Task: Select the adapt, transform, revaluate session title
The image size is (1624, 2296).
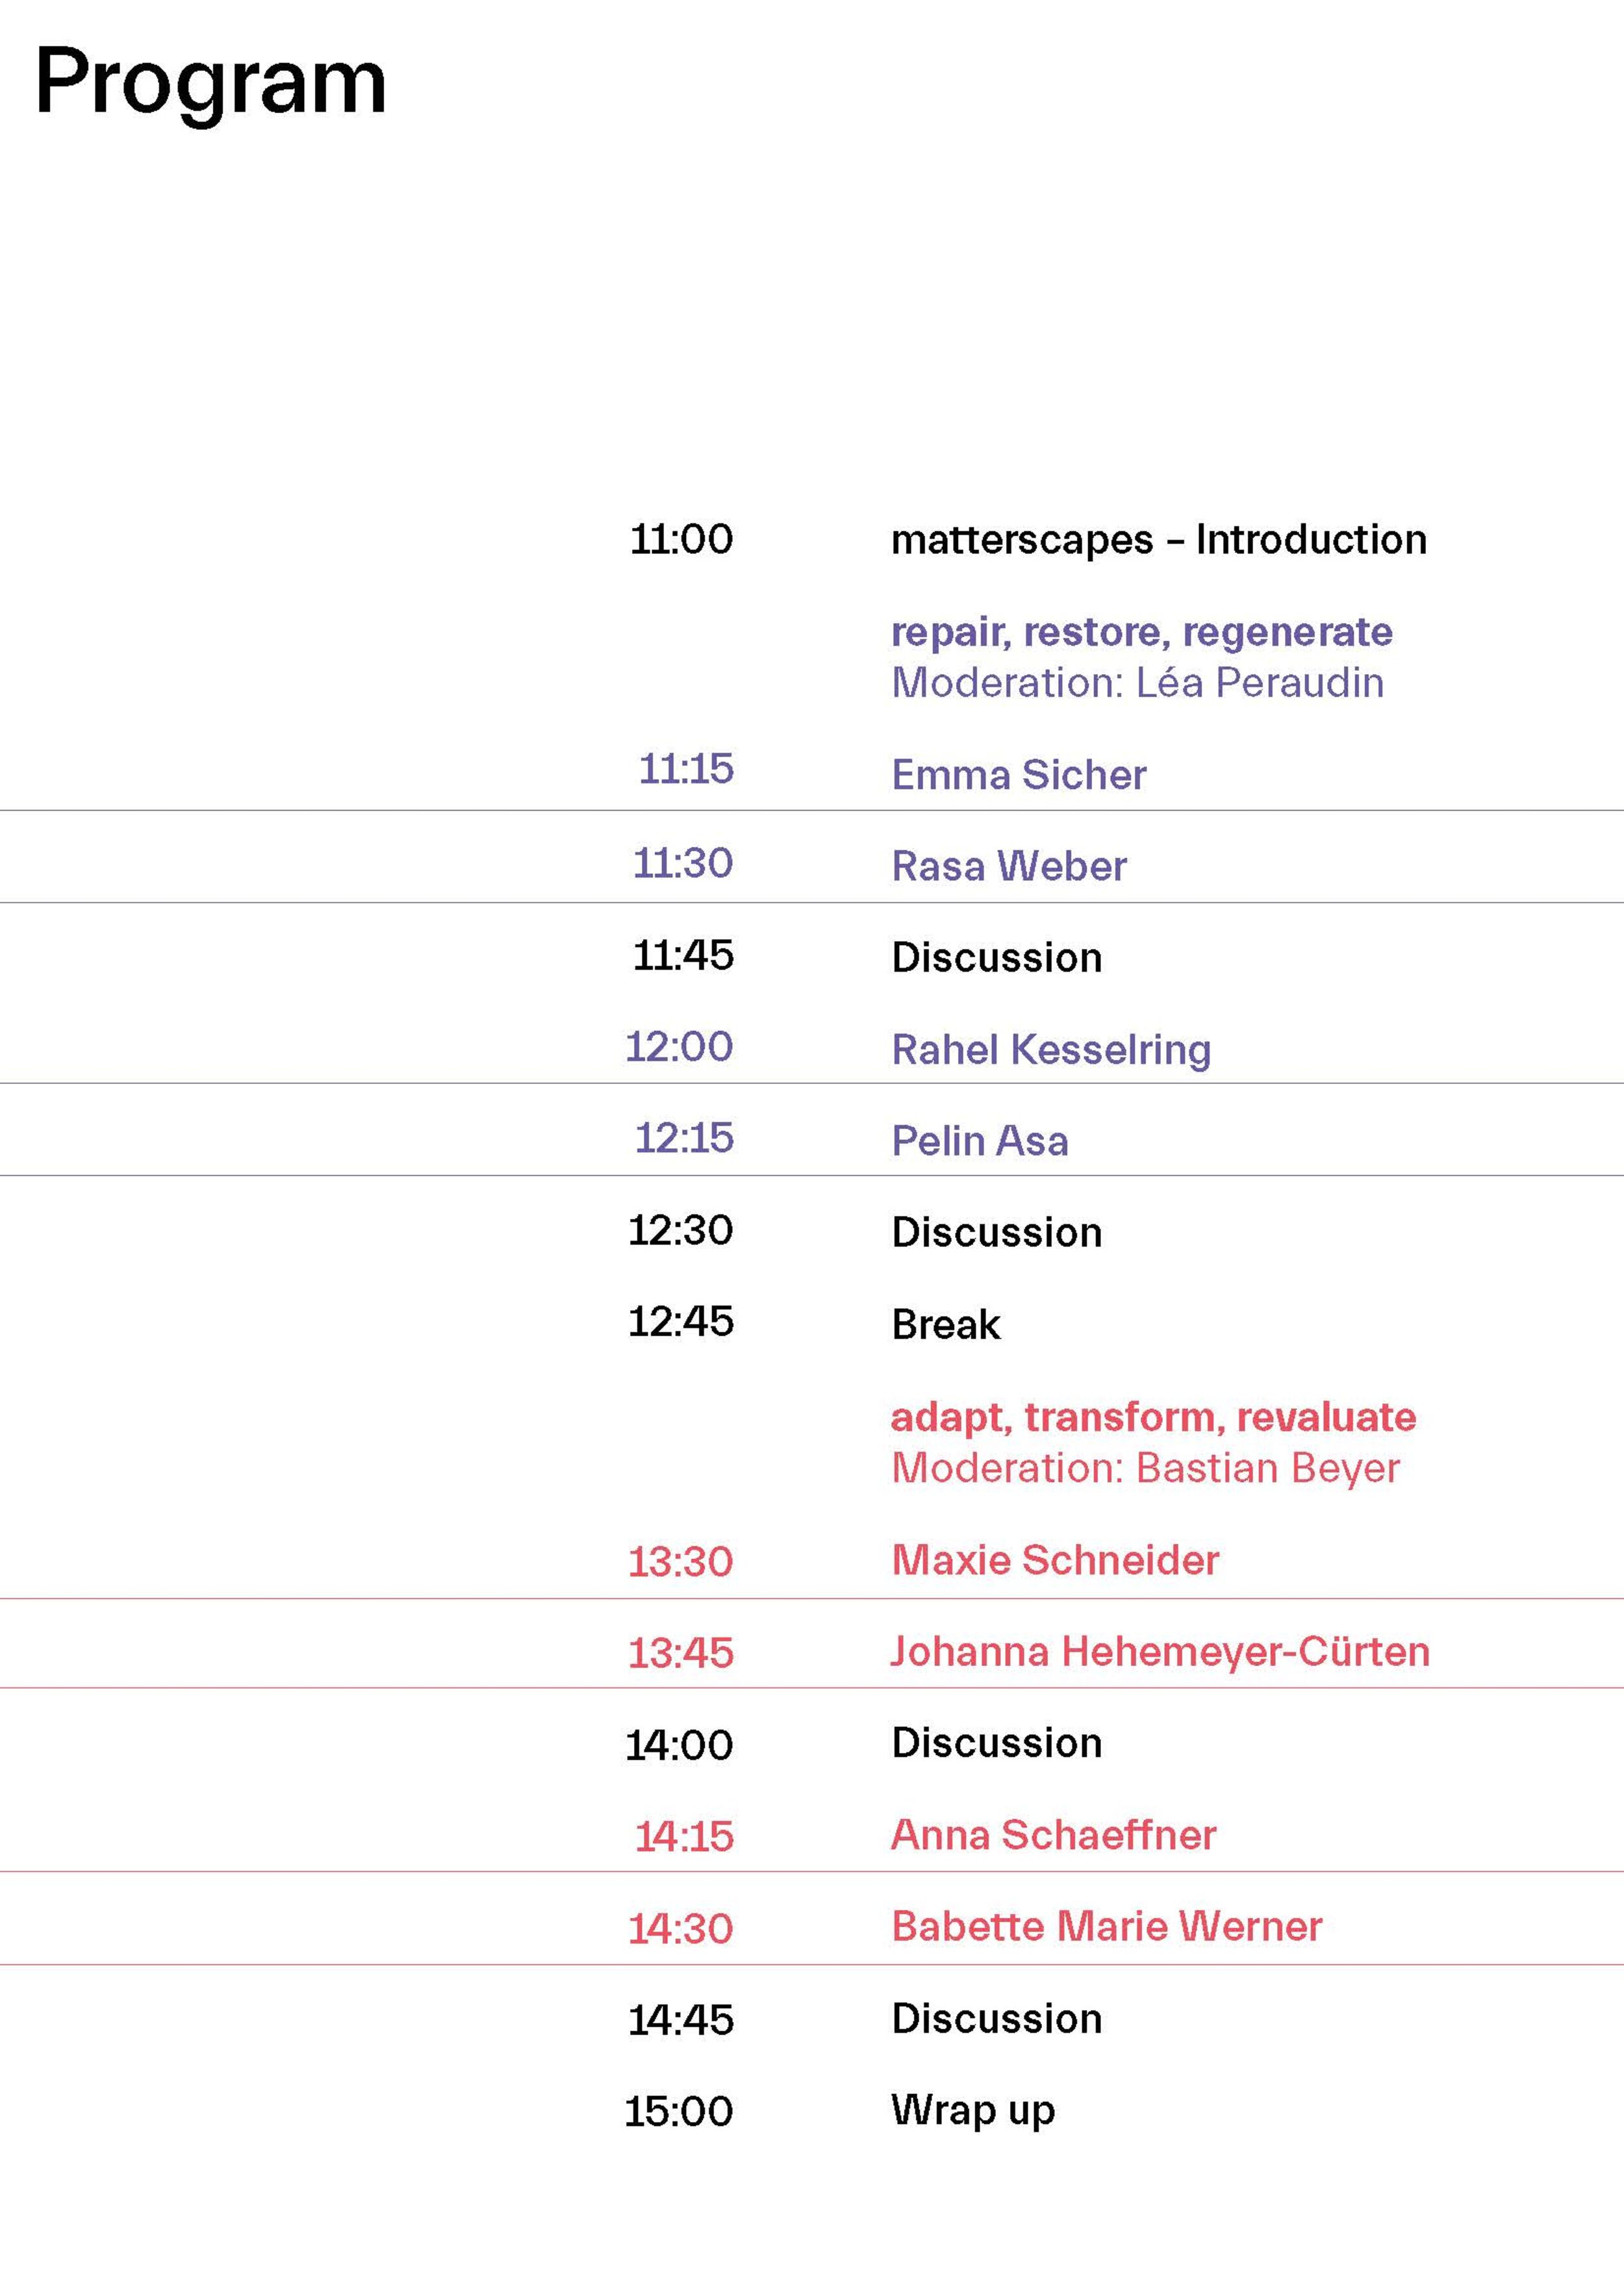Action: tap(1153, 1417)
